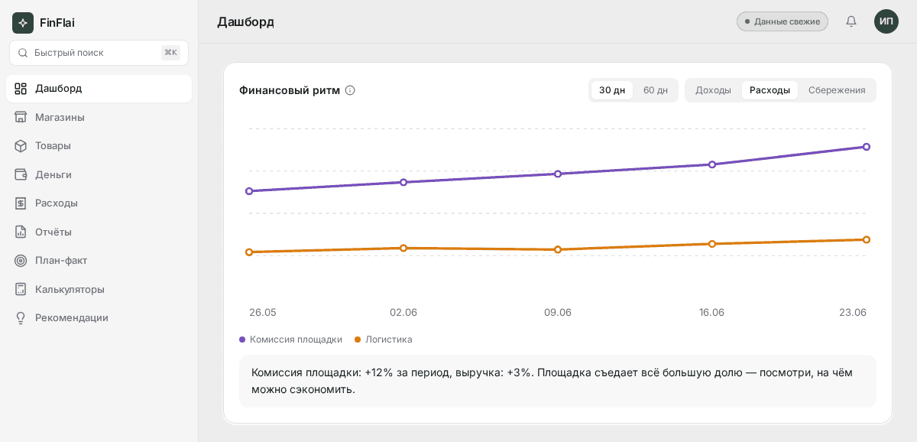
Task: Open notifications bell icon
Action: point(851,21)
